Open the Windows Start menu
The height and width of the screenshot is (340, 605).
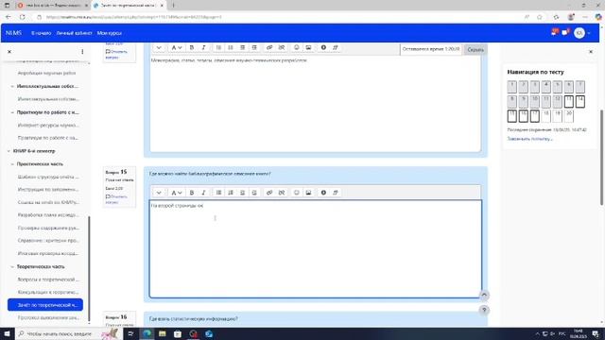coord(7,333)
